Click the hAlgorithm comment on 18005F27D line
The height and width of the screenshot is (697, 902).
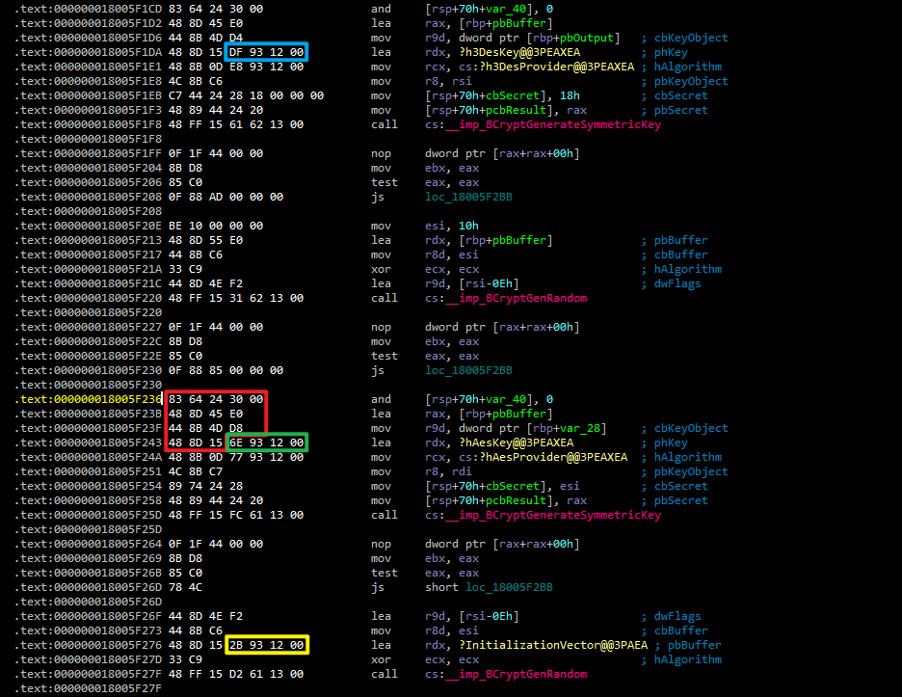[688, 659]
